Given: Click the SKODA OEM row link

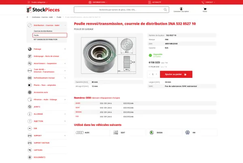Looking at the screenshot, I should [79, 112].
